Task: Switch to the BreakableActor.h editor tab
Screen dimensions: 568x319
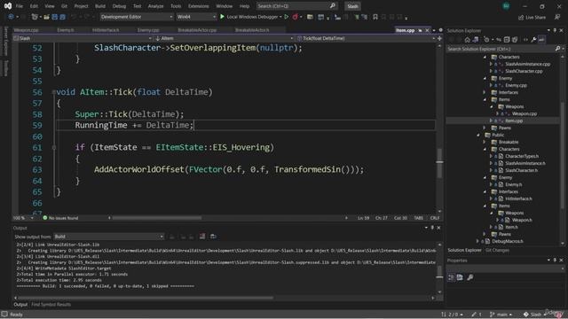Action: (252, 30)
